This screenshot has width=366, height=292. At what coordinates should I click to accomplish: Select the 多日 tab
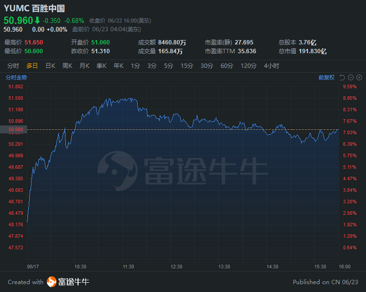point(32,66)
